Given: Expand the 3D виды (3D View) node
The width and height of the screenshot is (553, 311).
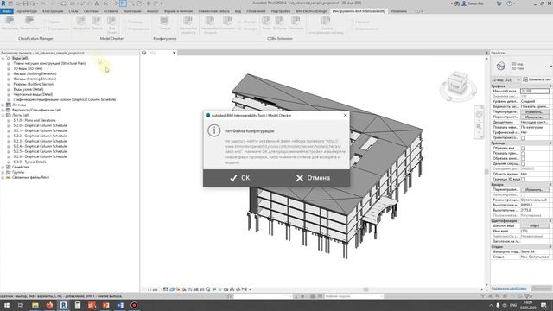Looking at the screenshot, I should pos(9,68).
